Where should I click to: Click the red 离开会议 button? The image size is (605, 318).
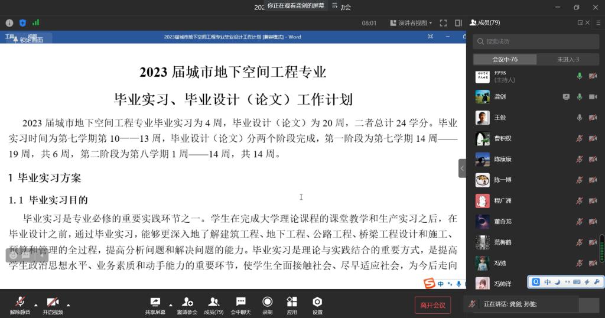pos(432,305)
